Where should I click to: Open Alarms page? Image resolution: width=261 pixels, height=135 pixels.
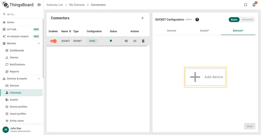click(21, 58)
